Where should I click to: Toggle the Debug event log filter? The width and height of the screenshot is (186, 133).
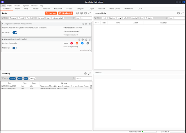coord(33,78)
